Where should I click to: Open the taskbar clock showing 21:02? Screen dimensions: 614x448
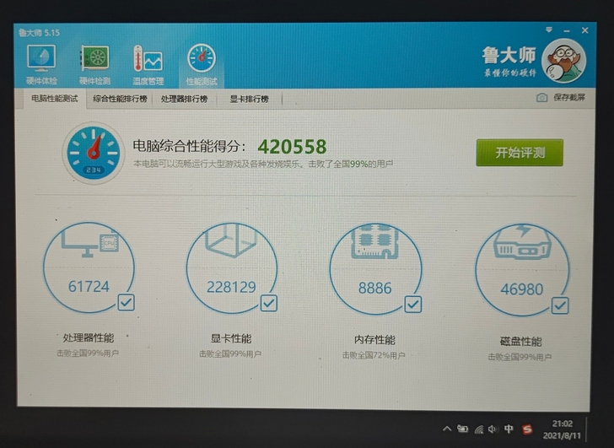563,429
